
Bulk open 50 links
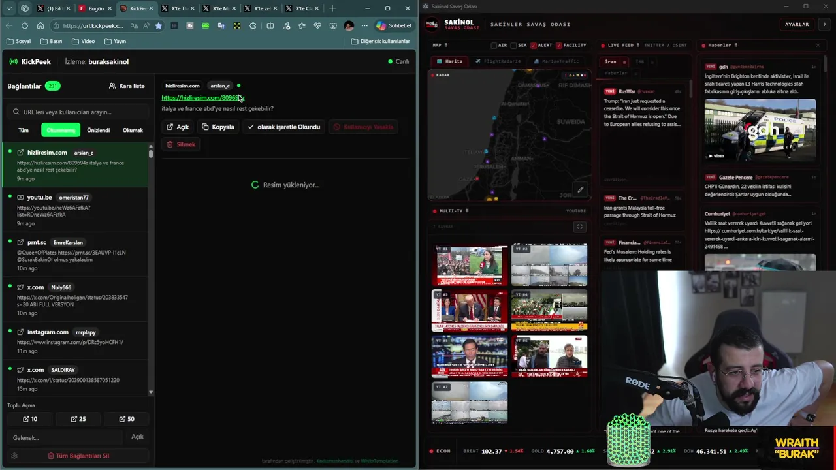[x=127, y=419]
